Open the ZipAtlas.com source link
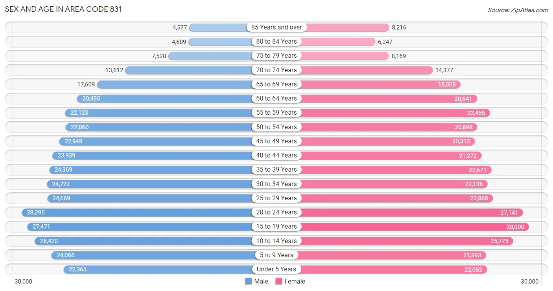This screenshot has width=553, height=291. [x=518, y=10]
